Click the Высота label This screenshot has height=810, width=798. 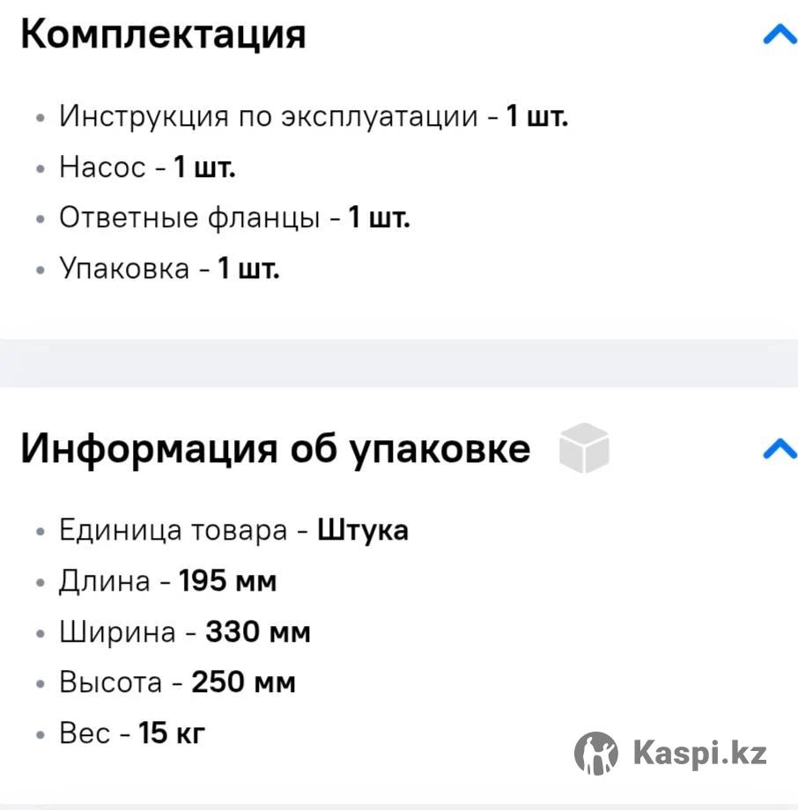pos(111,682)
